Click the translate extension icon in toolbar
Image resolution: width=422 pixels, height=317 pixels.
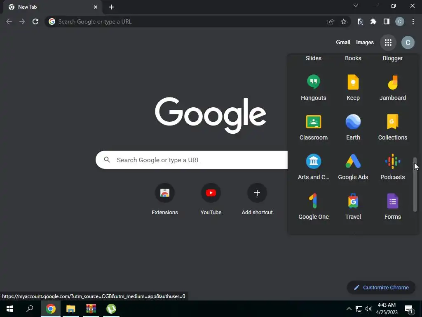[x=360, y=21]
